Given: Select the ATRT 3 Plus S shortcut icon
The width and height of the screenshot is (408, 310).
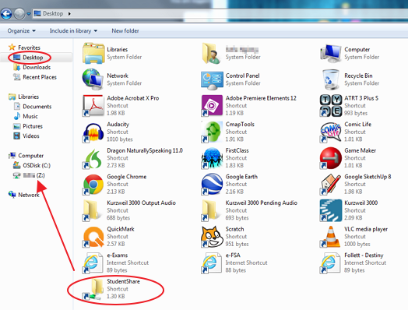Looking at the screenshot, I should tap(330, 105).
